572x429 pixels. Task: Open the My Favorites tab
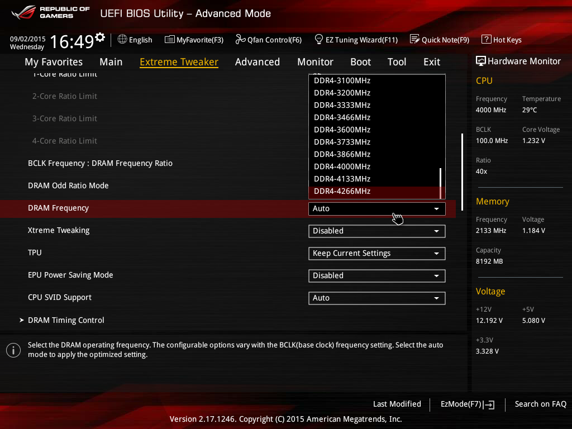(54, 62)
